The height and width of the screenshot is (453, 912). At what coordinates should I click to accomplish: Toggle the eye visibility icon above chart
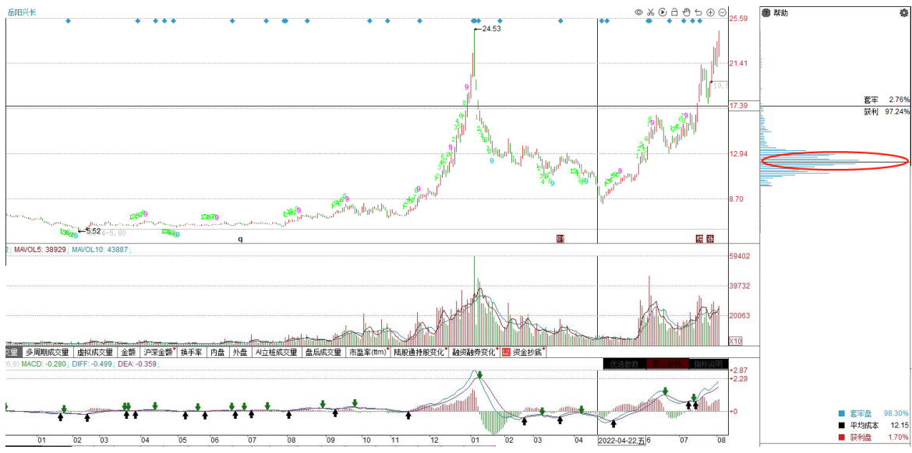638,12
